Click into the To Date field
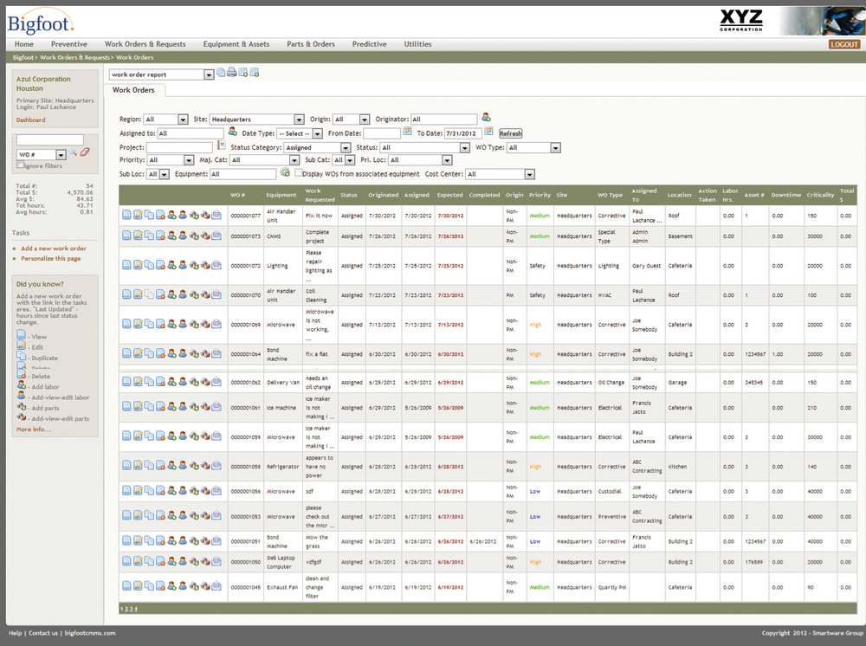 pos(462,133)
